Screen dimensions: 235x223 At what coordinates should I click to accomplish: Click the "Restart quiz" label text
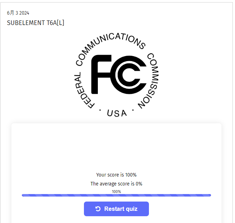(121, 209)
